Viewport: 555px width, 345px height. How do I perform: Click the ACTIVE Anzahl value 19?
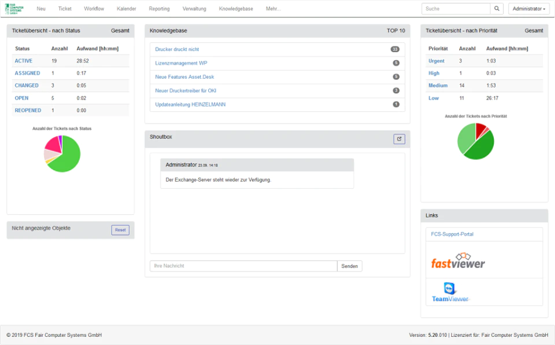tap(54, 61)
